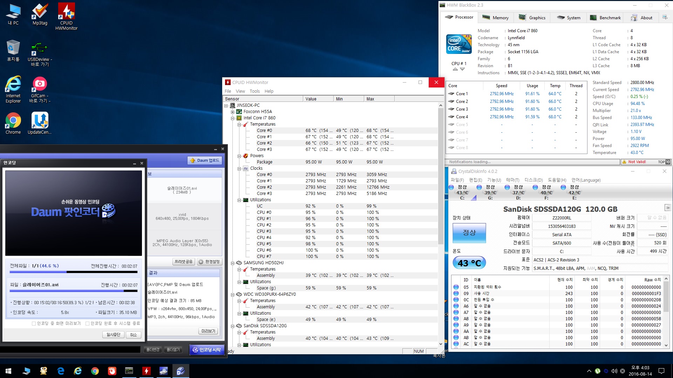Collapse WDC WD30PURX node
673x378 pixels.
tap(232, 294)
